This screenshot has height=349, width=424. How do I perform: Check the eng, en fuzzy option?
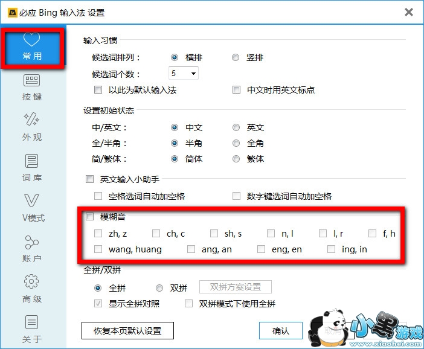click(x=261, y=249)
